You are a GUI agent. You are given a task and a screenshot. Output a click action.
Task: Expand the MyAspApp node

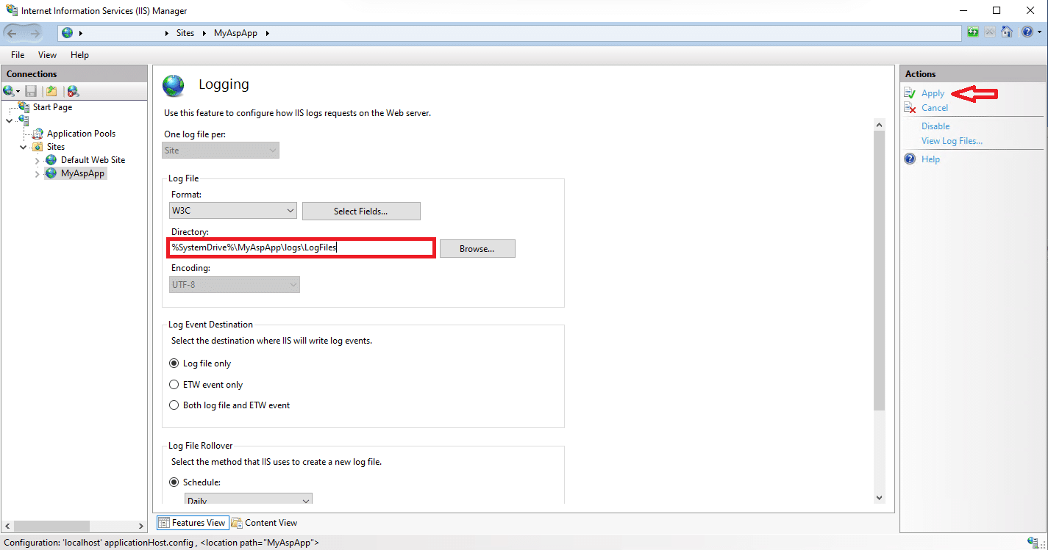38,174
